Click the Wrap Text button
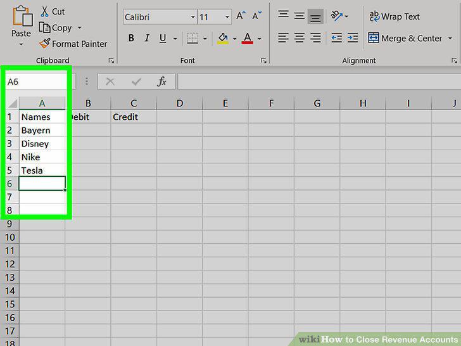 [x=395, y=16]
